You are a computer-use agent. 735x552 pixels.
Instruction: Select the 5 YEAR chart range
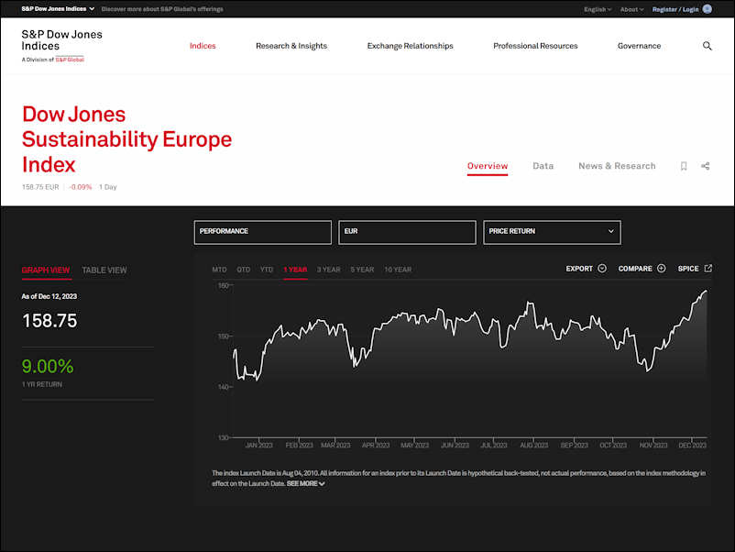point(362,270)
